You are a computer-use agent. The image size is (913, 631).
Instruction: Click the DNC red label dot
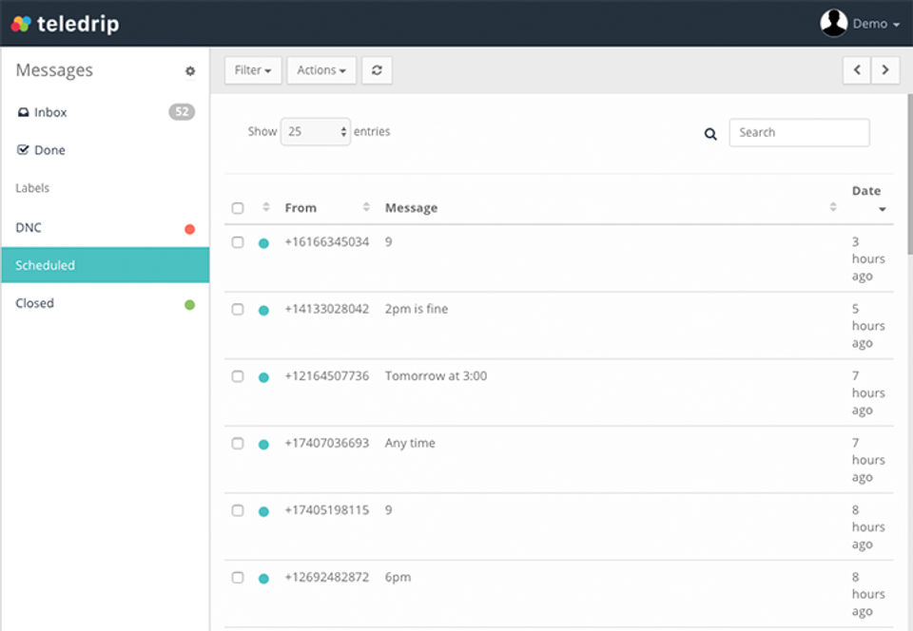click(x=190, y=229)
